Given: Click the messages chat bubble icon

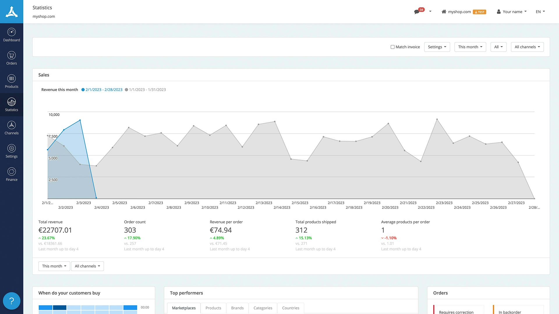Looking at the screenshot, I should [417, 12].
